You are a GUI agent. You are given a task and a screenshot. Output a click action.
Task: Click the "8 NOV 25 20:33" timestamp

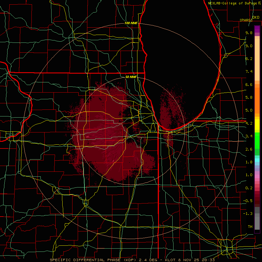point(196,260)
